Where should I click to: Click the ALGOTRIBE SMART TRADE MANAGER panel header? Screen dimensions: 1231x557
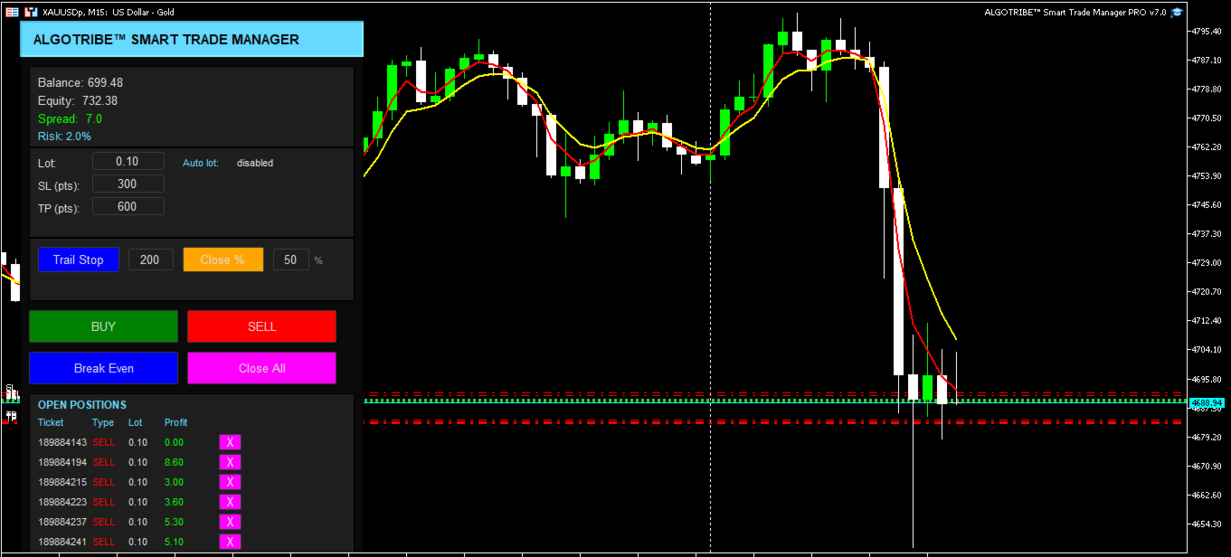(x=192, y=40)
